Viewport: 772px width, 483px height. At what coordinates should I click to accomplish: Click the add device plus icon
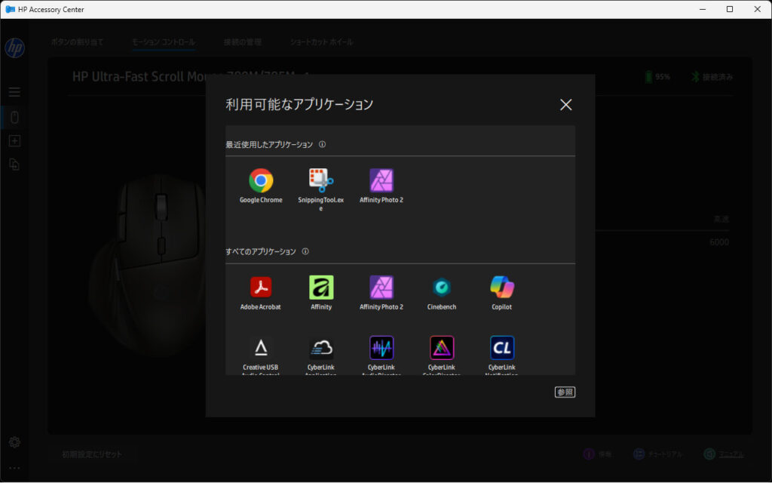(14, 141)
